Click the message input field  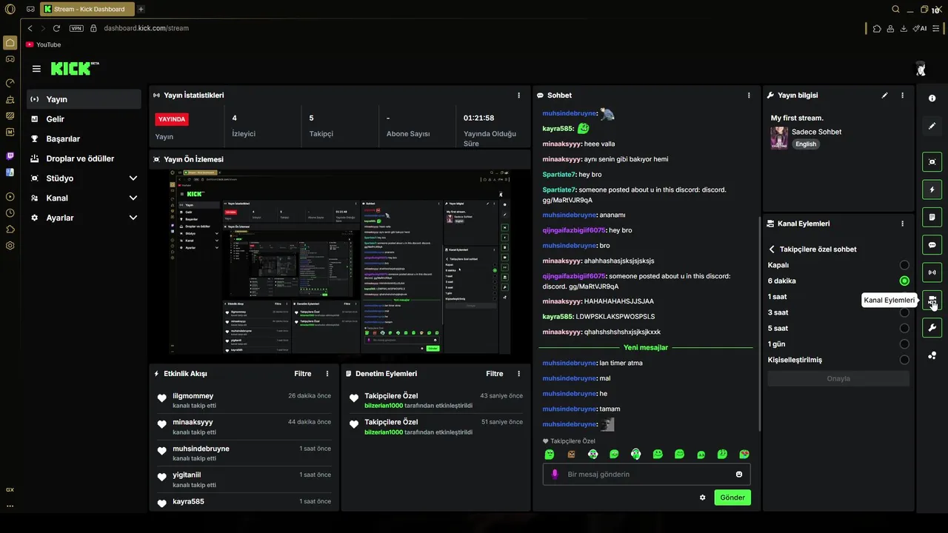tap(647, 475)
